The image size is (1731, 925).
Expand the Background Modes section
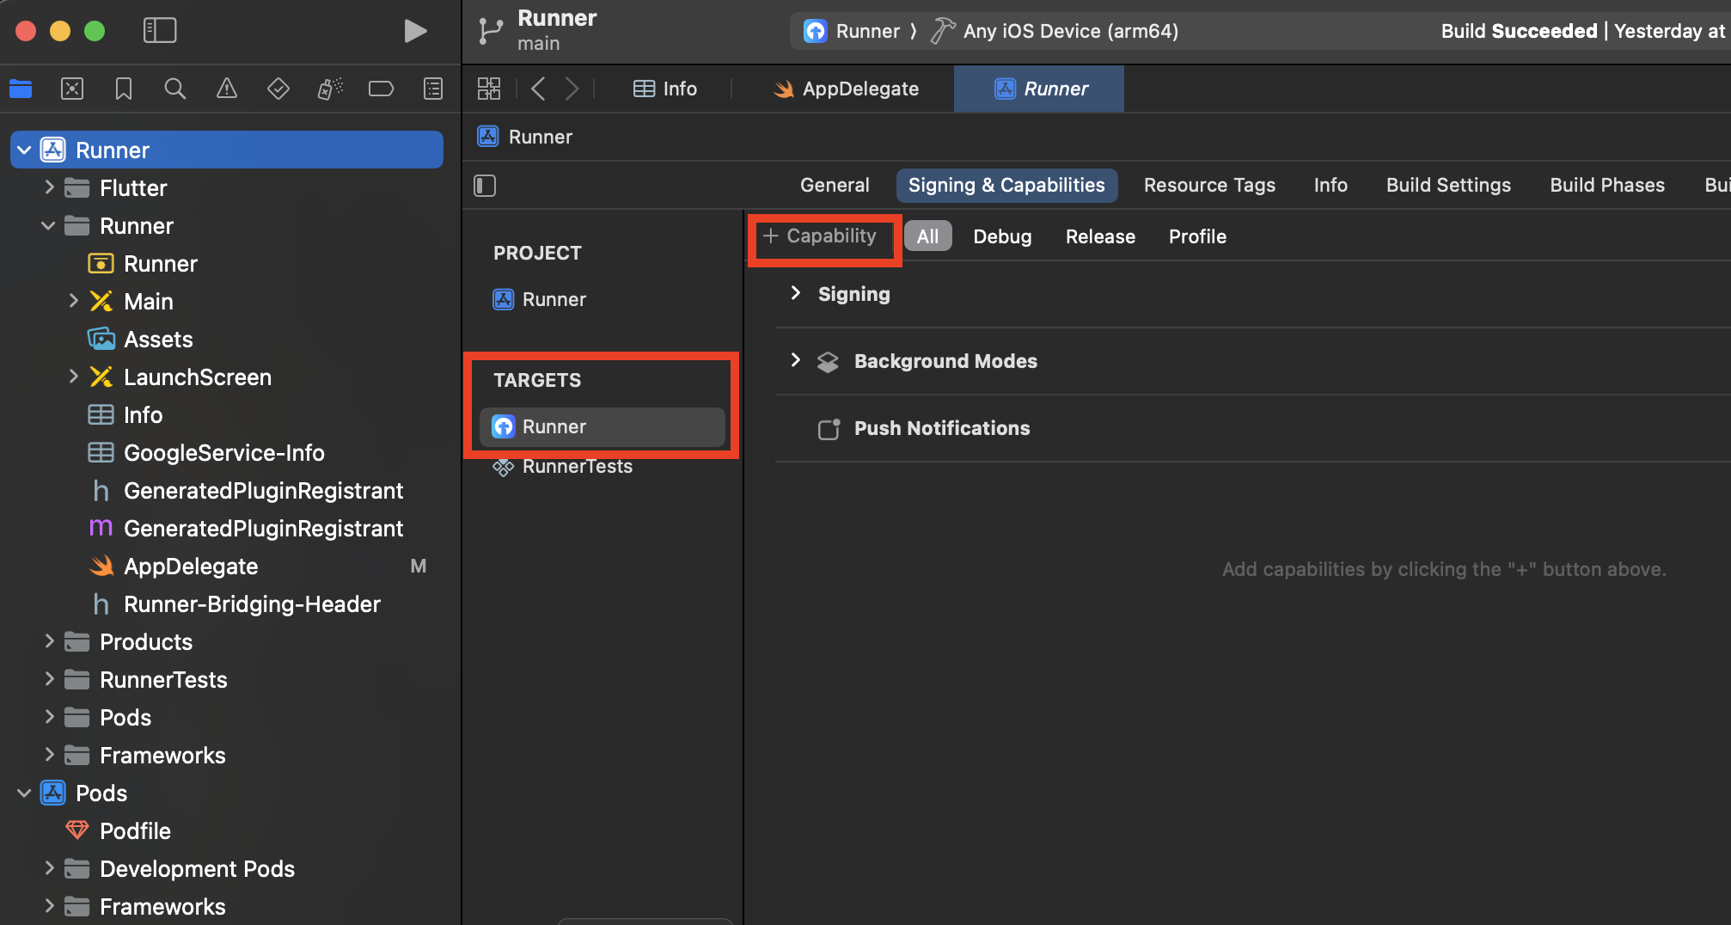point(796,361)
